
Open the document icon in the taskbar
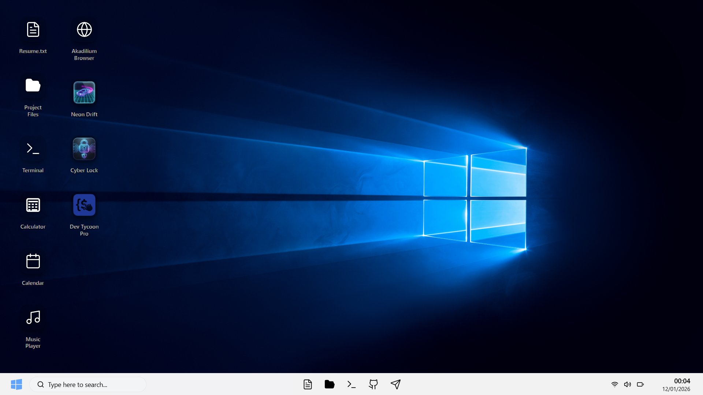[x=308, y=384]
